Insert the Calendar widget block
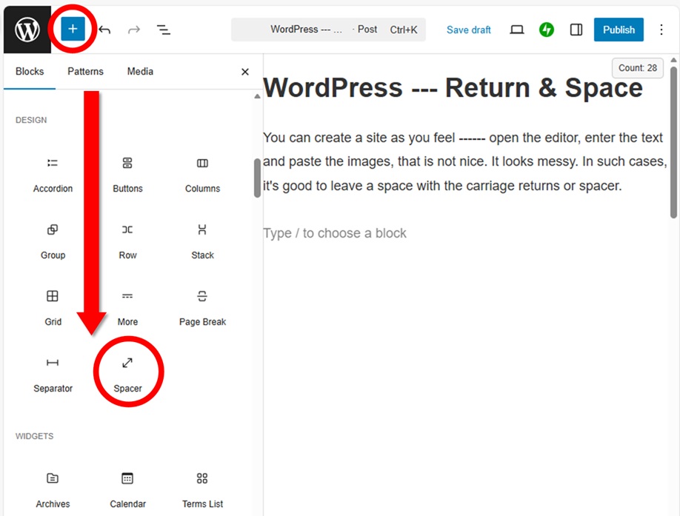Image resolution: width=680 pixels, height=516 pixels. pos(127,489)
